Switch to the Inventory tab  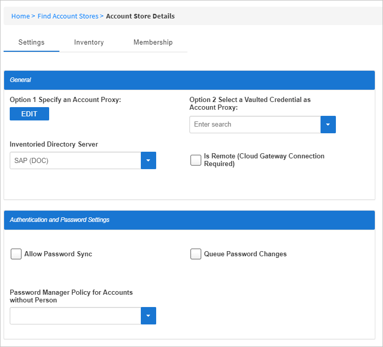click(x=89, y=43)
